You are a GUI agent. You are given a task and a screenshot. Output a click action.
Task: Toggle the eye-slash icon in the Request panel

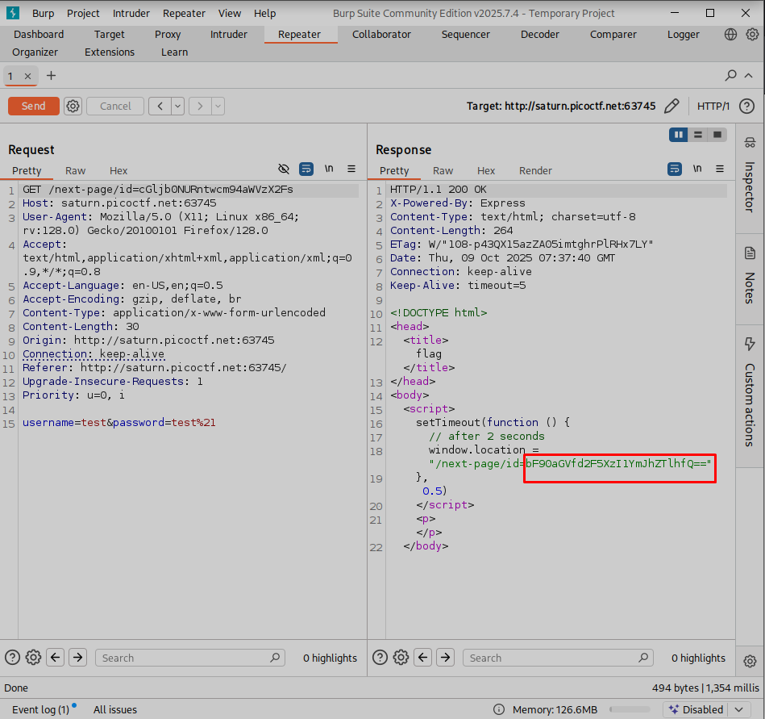point(284,169)
